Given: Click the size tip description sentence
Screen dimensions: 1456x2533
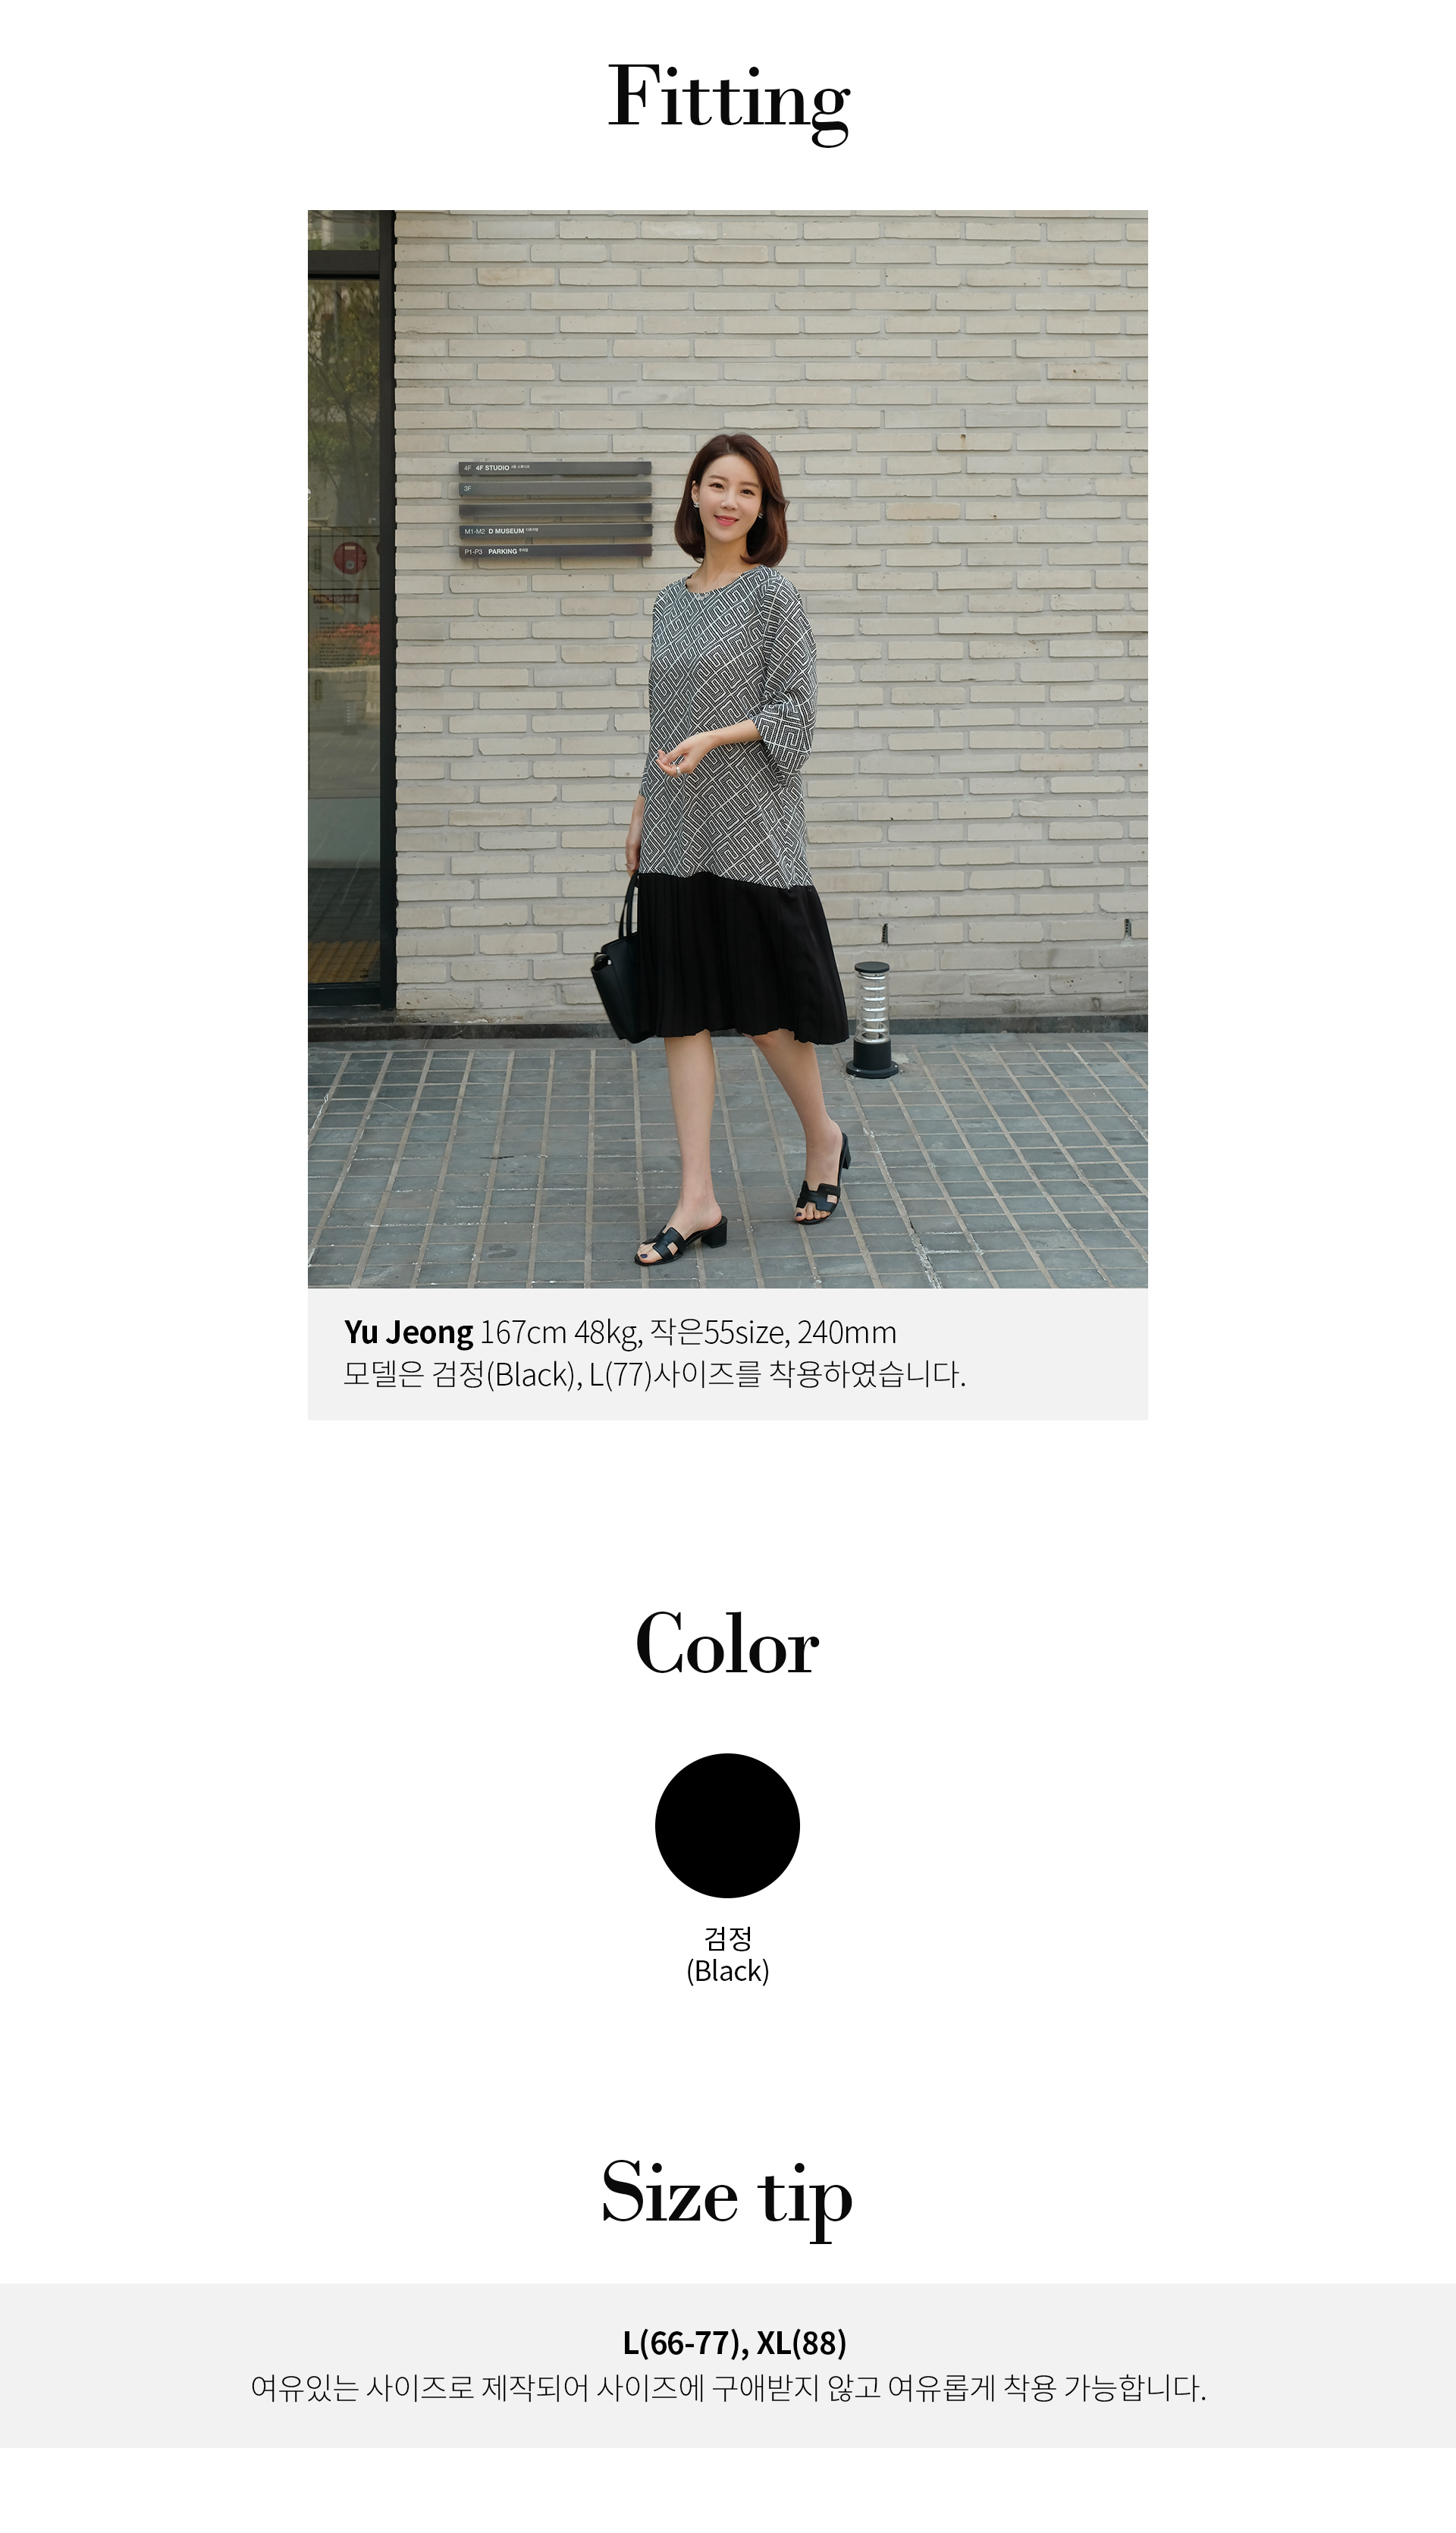Looking at the screenshot, I should [x=728, y=2388].
